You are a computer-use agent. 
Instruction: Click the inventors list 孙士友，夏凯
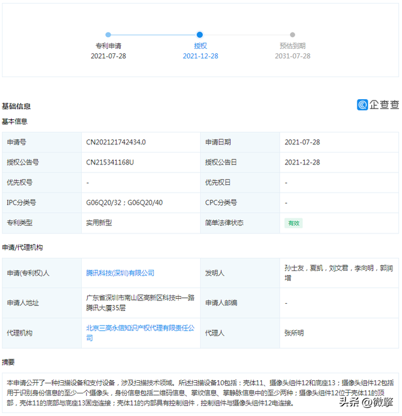(x=339, y=273)
